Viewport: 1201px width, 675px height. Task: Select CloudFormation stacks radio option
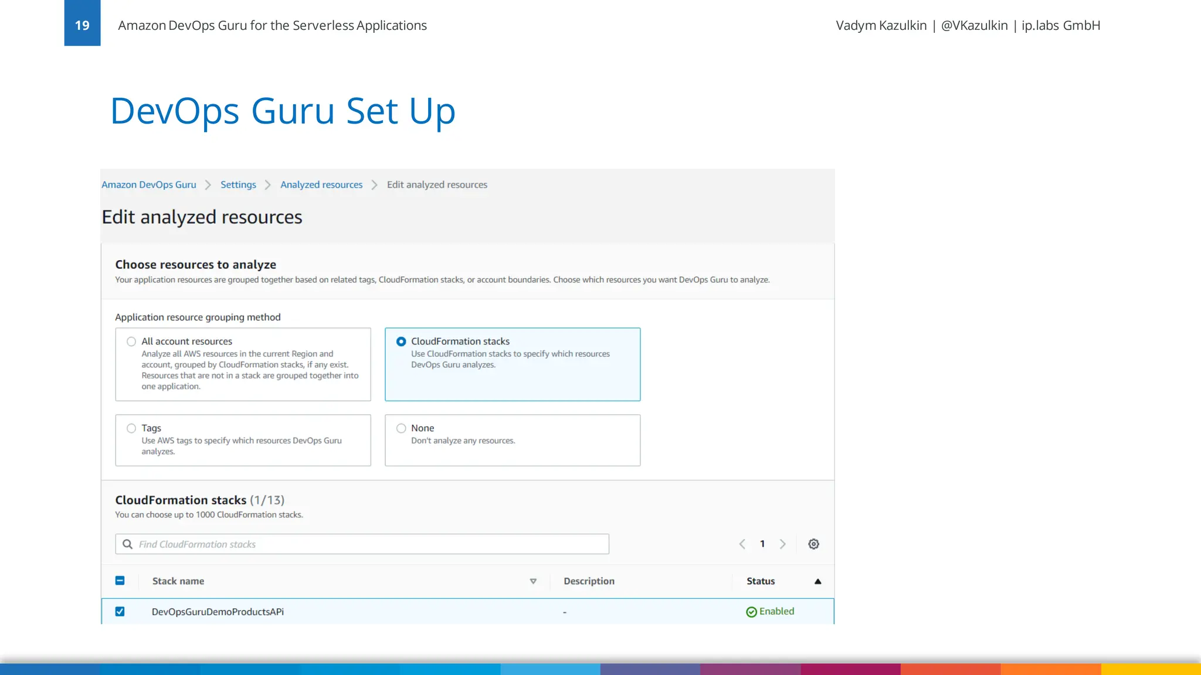pyautogui.click(x=401, y=342)
